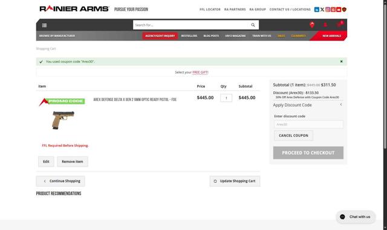Open Train With Us menu item

click(262, 36)
